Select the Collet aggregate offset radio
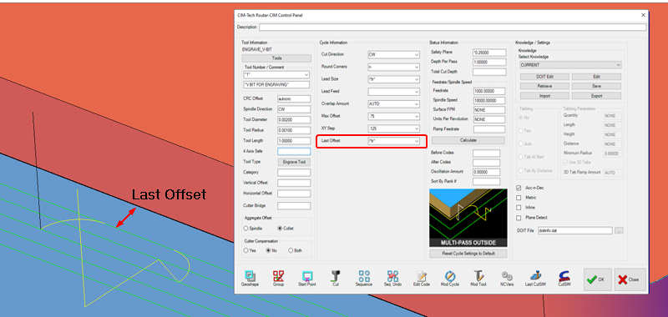Screen dimensions: 668x317 pyautogui.click(x=280, y=228)
